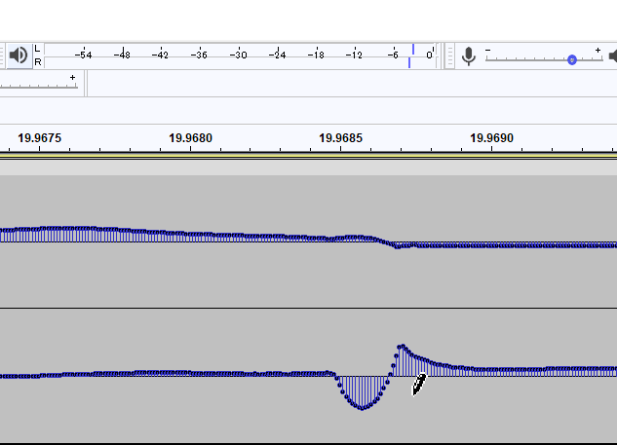The height and width of the screenshot is (445, 617).
Task: Click the playback meter at the -12 dB mark
Action: (355, 56)
